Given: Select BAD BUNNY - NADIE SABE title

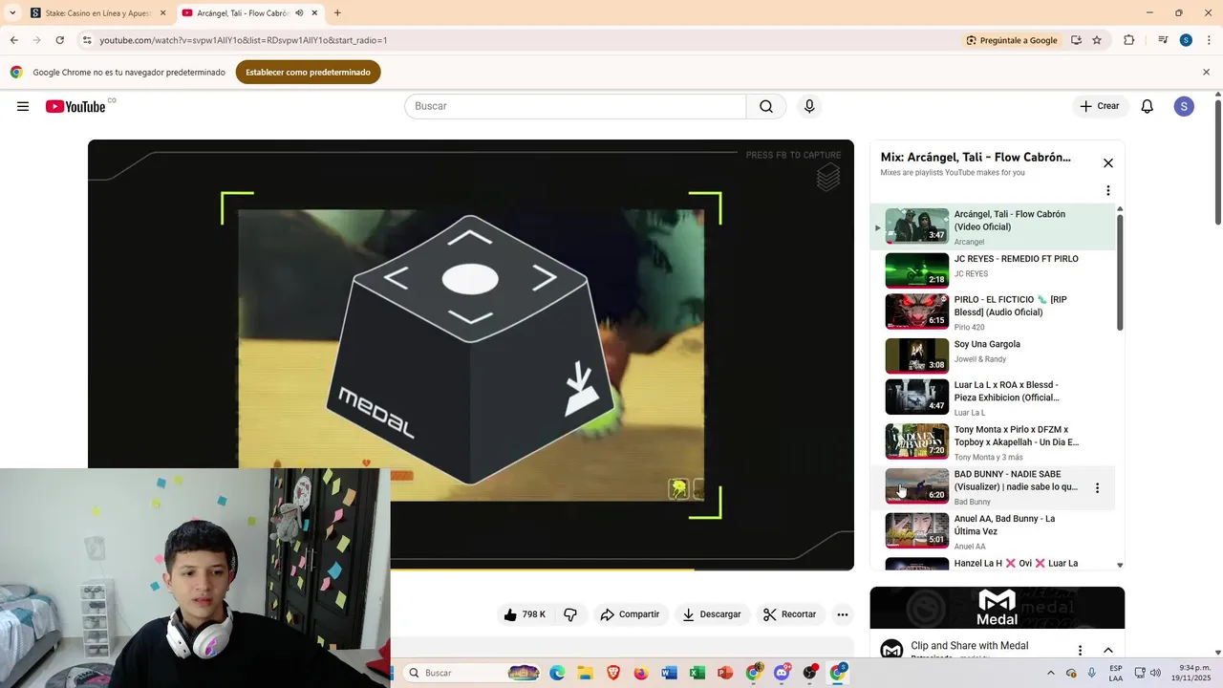Looking at the screenshot, I should [x=1016, y=481].
